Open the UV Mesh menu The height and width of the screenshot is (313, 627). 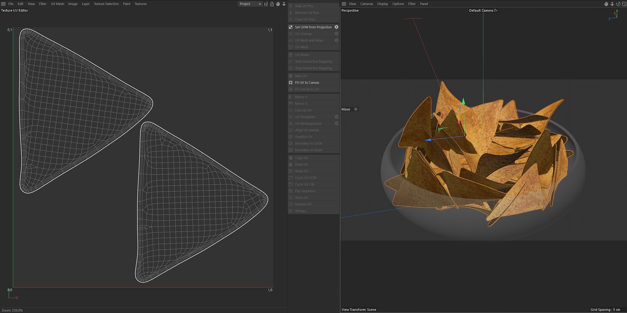57,4
